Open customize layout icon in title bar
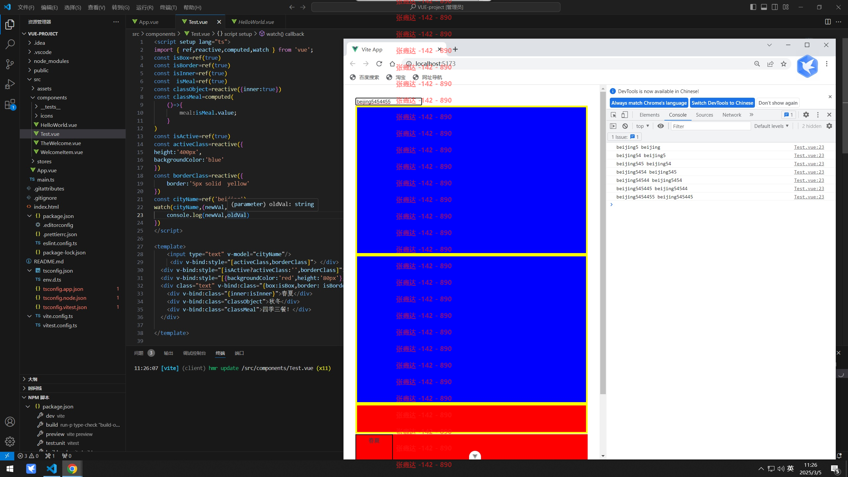This screenshot has height=477, width=848. pos(786,7)
